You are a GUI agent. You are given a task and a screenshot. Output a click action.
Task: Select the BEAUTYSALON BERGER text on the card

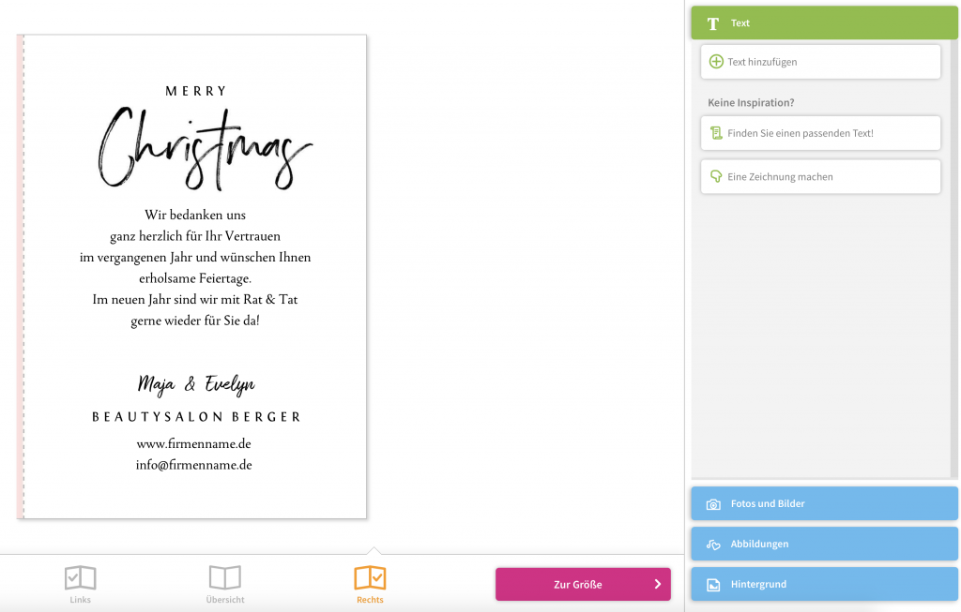[196, 417]
